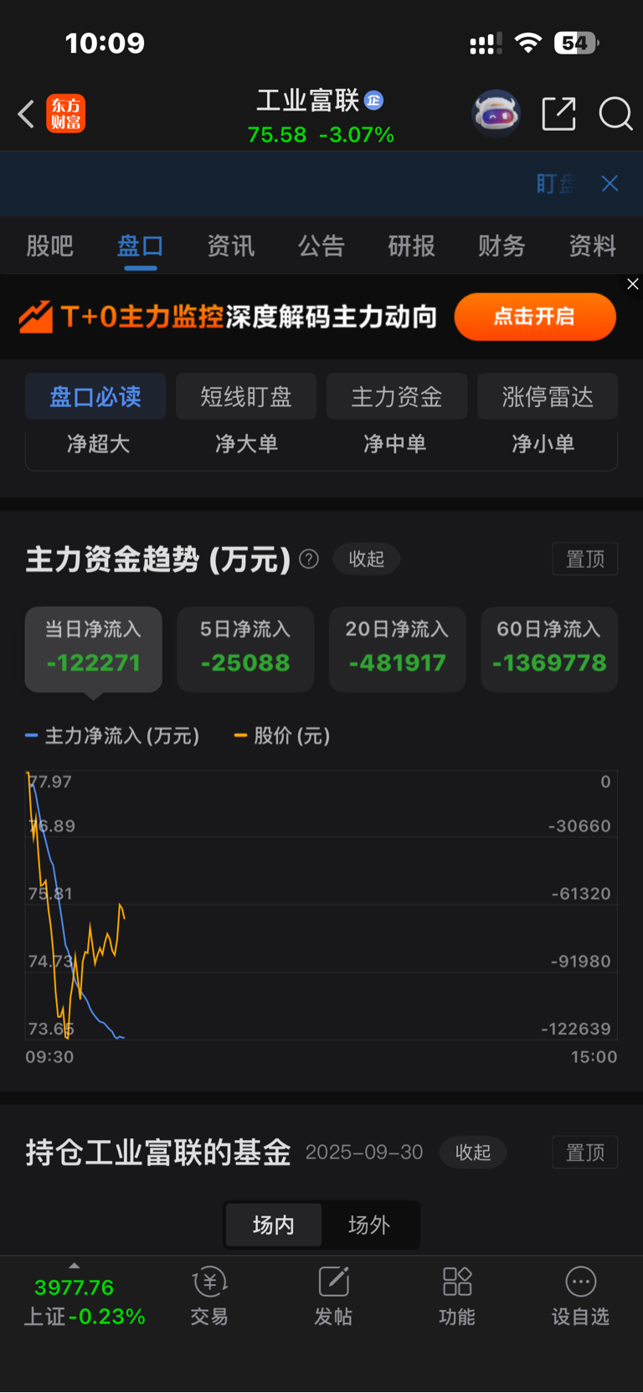Tap the battery indicator
The width and height of the screenshot is (643, 1393).
pos(576,43)
